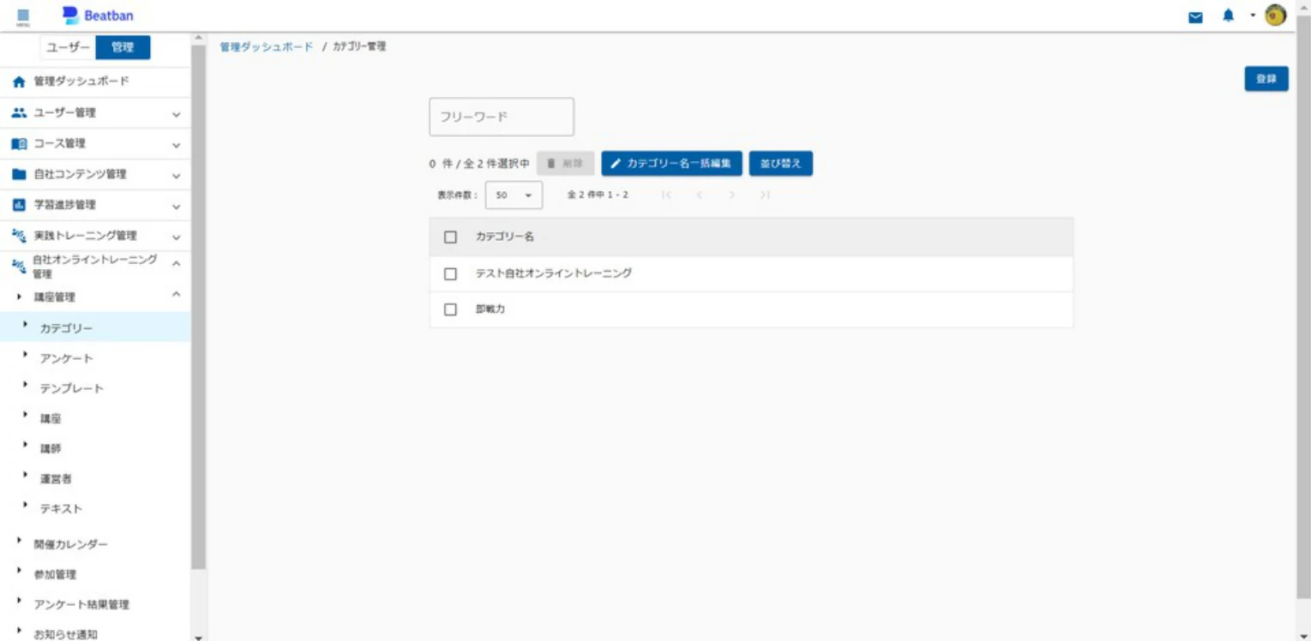The width and height of the screenshot is (1311, 641).
Task: Go to the next page arrow
Action: point(731,195)
